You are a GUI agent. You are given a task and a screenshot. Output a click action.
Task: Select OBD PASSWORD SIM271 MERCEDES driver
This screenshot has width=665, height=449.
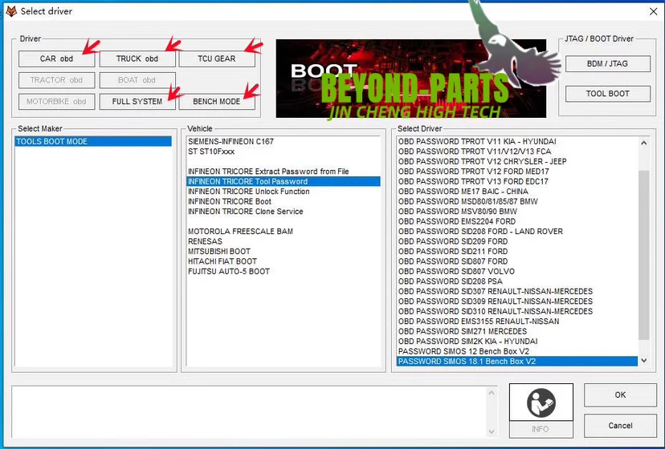[463, 331]
